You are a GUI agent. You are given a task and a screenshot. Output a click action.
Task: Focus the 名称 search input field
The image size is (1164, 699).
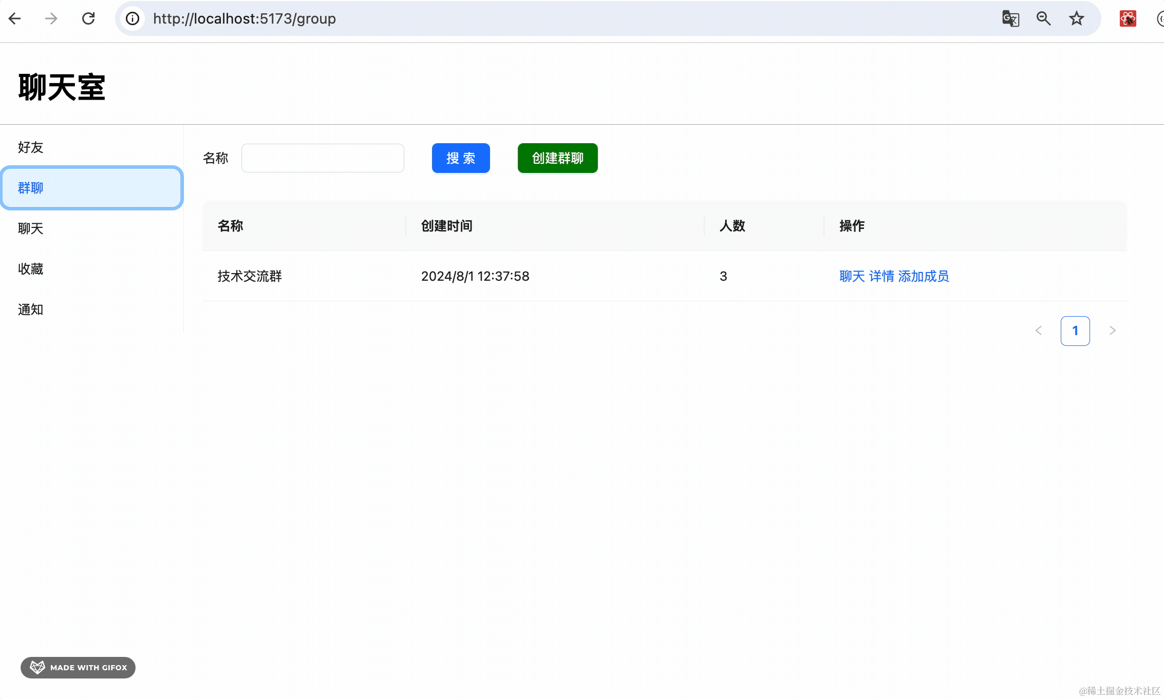tap(323, 158)
